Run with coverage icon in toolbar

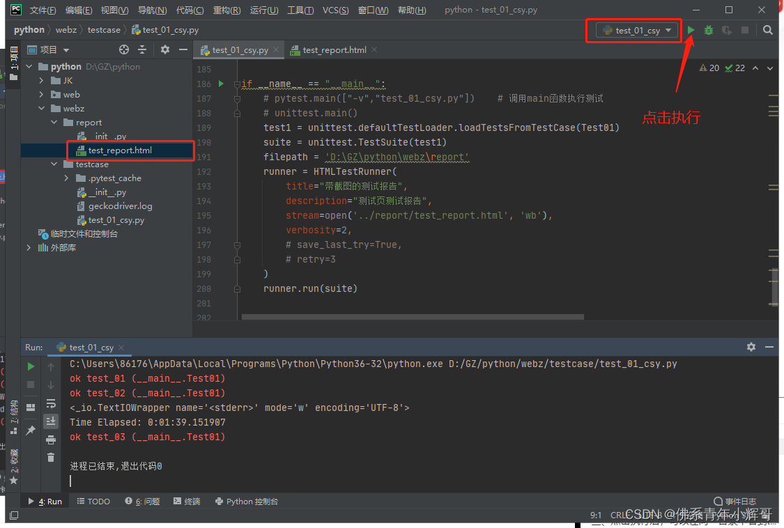tap(726, 30)
